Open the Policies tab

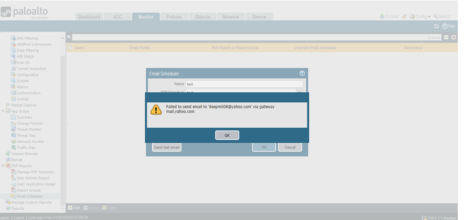[174, 17]
